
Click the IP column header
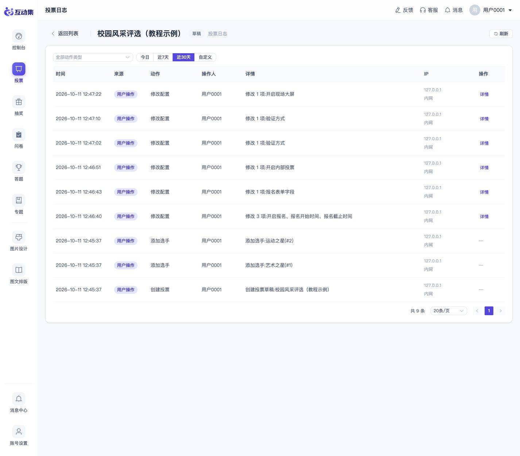(426, 74)
